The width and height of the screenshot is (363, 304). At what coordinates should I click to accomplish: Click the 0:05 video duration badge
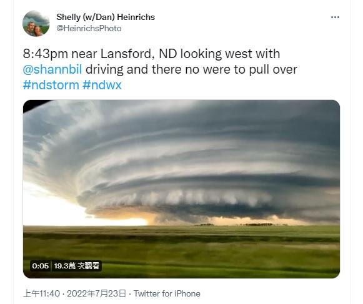click(41, 266)
